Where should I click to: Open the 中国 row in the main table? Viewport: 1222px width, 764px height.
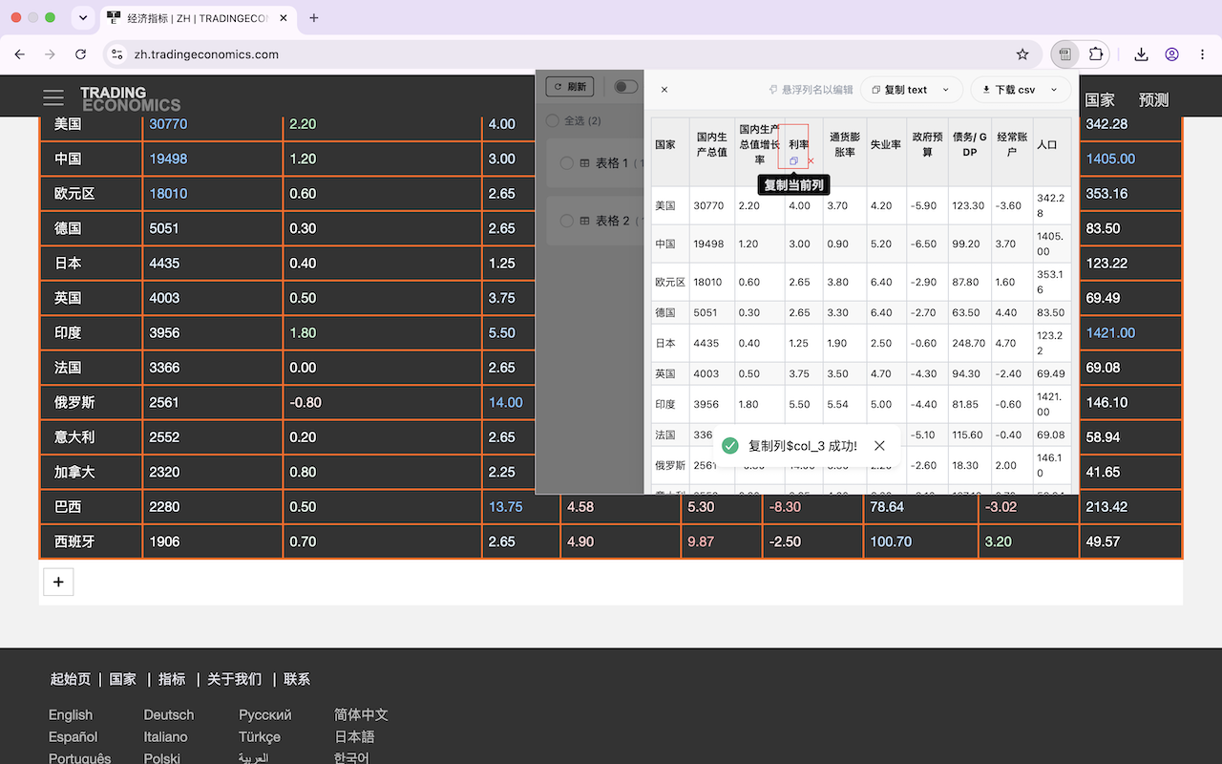(x=68, y=159)
